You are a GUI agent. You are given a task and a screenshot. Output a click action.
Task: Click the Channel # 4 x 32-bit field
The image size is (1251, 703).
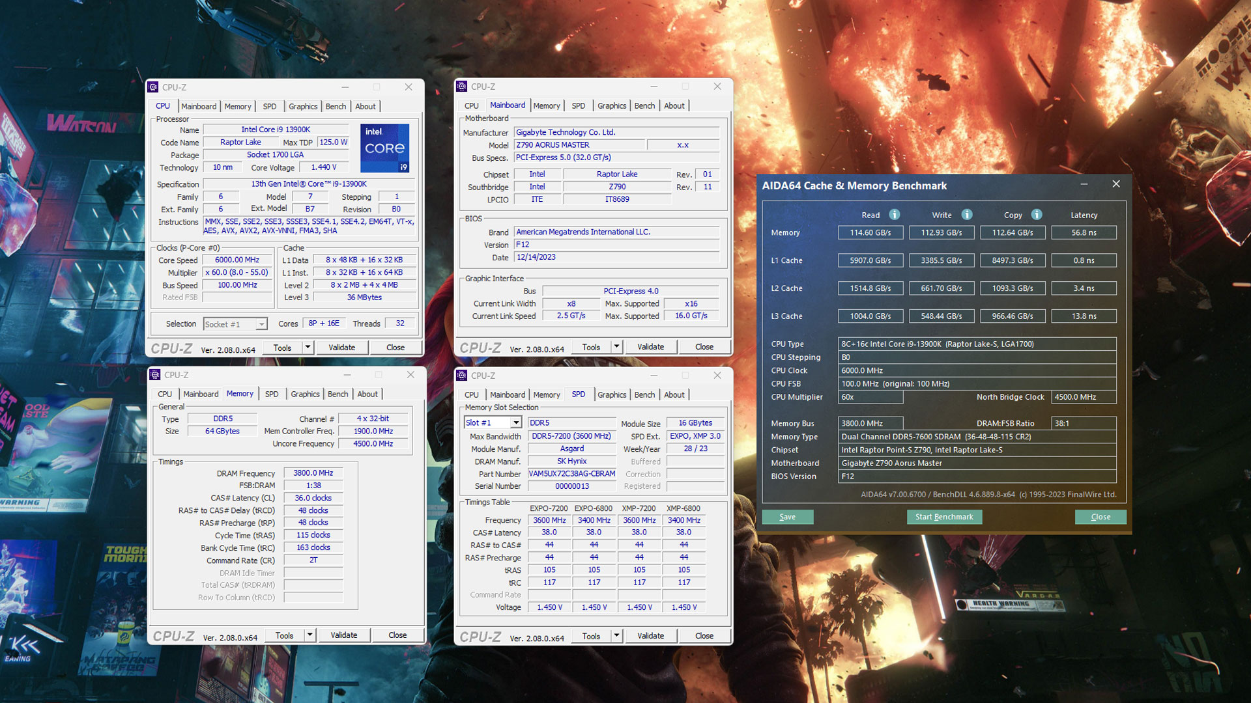pos(373,419)
